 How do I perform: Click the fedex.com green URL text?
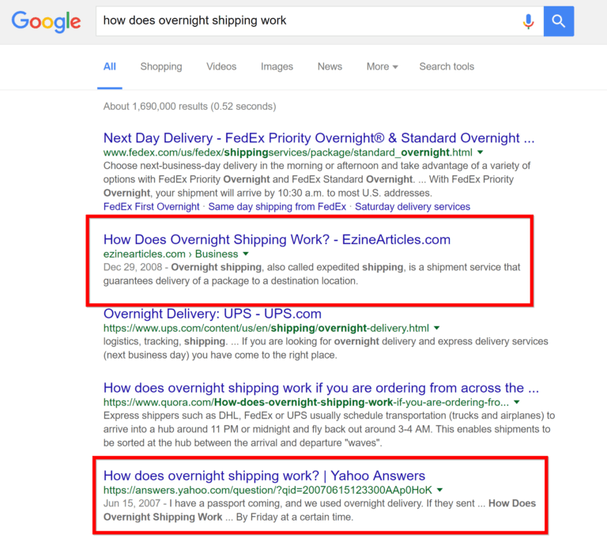point(288,152)
